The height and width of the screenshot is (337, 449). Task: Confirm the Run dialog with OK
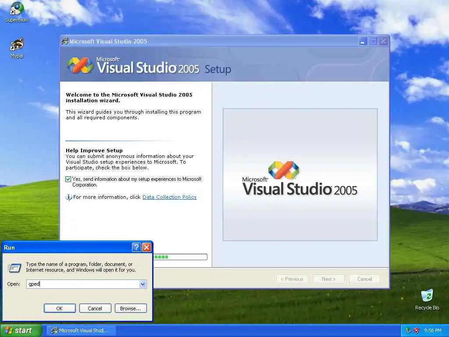pyautogui.click(x=60, y=308)
